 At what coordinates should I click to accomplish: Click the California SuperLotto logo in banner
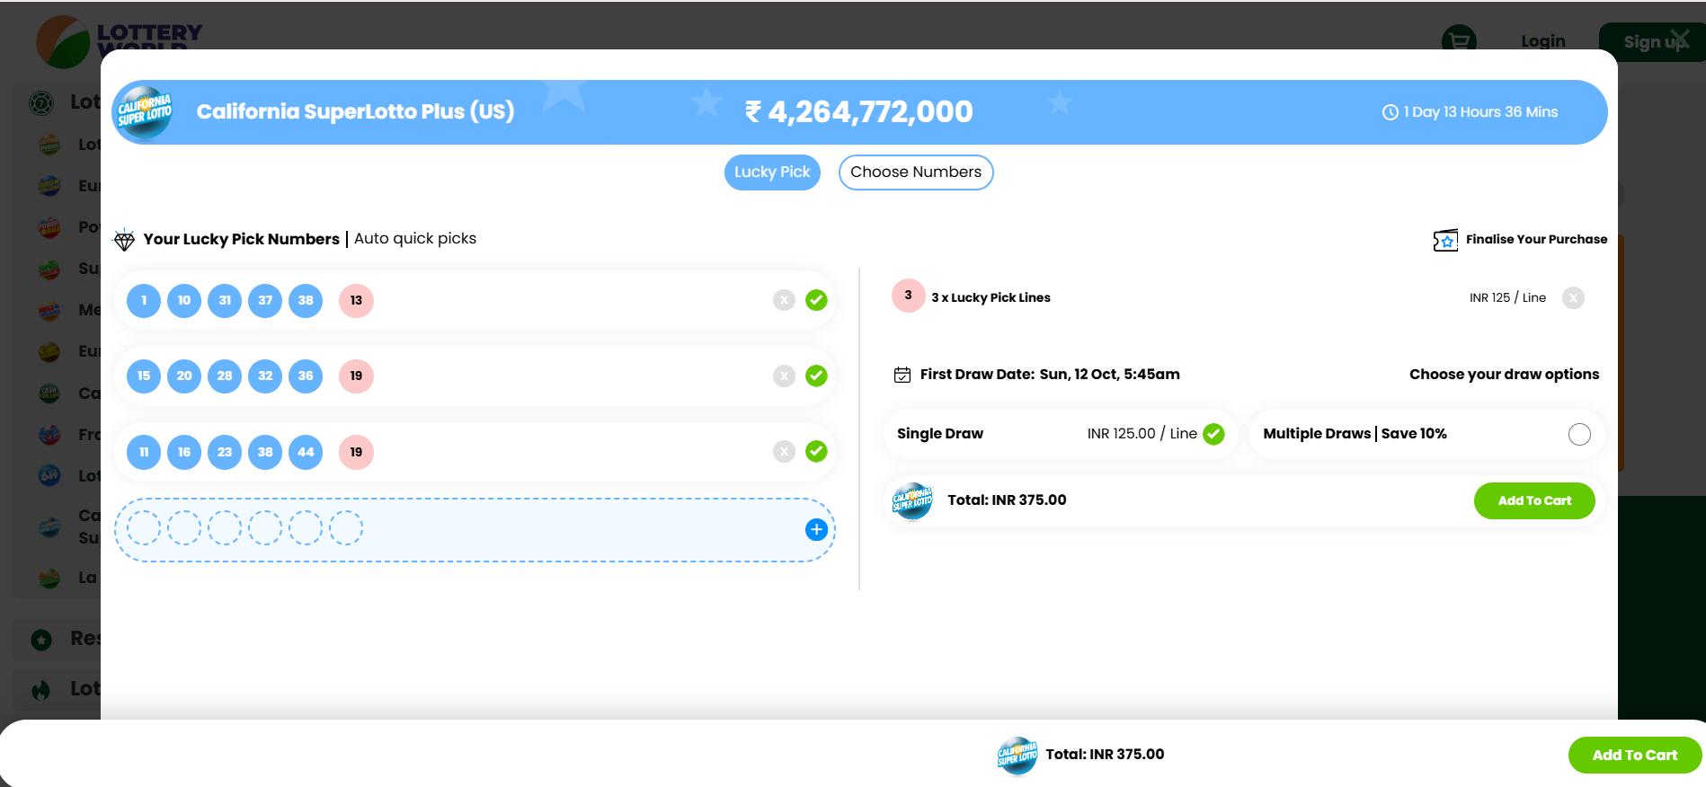point(143,112)
